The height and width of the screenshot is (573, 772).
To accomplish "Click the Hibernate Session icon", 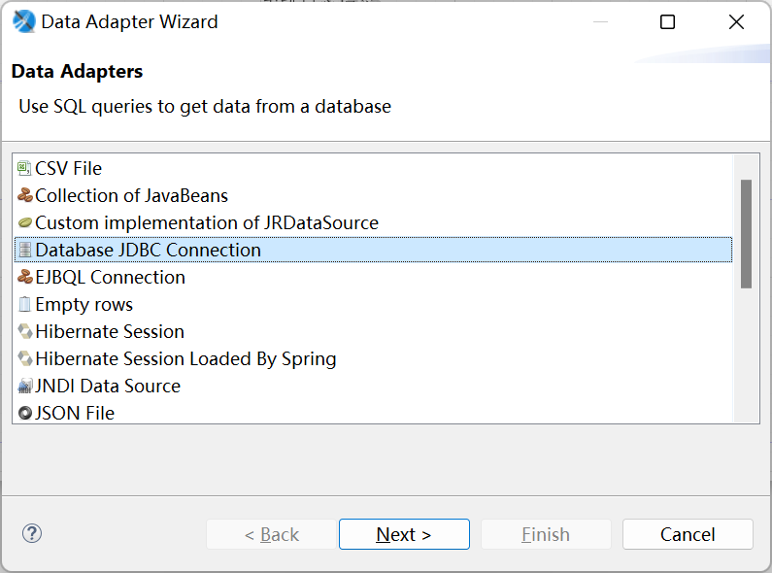I will 25,331.
